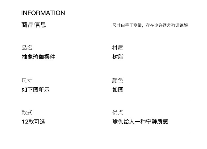Click the 如下图所示 size value
This screenshot has height=149, width=207.
[36, 90]
